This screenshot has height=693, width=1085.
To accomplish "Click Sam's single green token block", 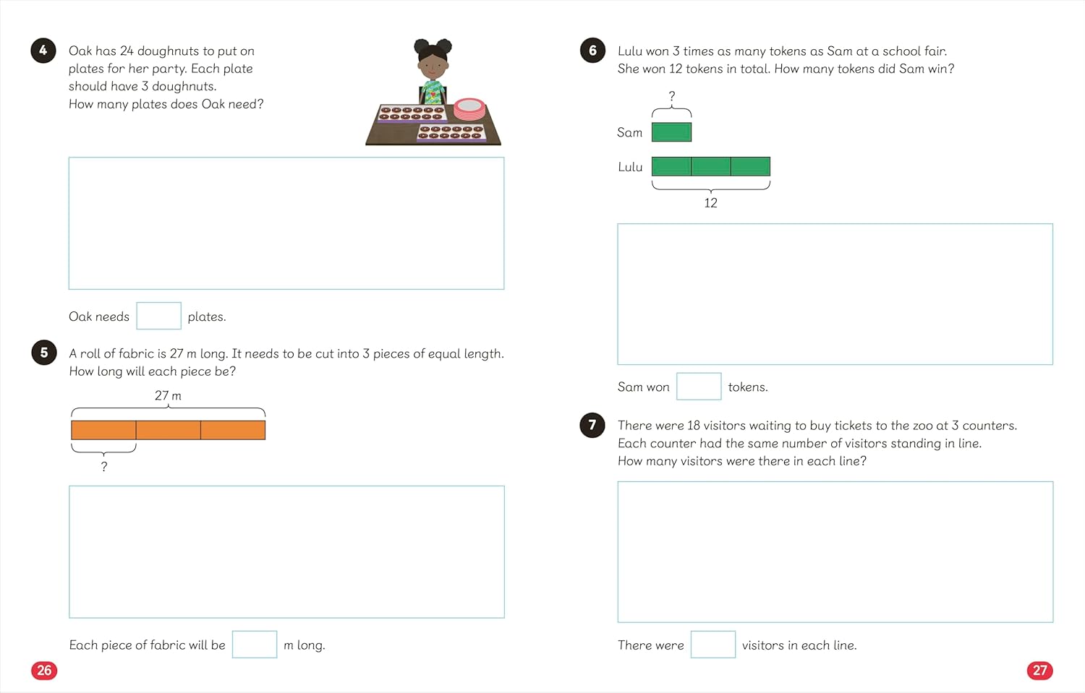I will (671, 132).
